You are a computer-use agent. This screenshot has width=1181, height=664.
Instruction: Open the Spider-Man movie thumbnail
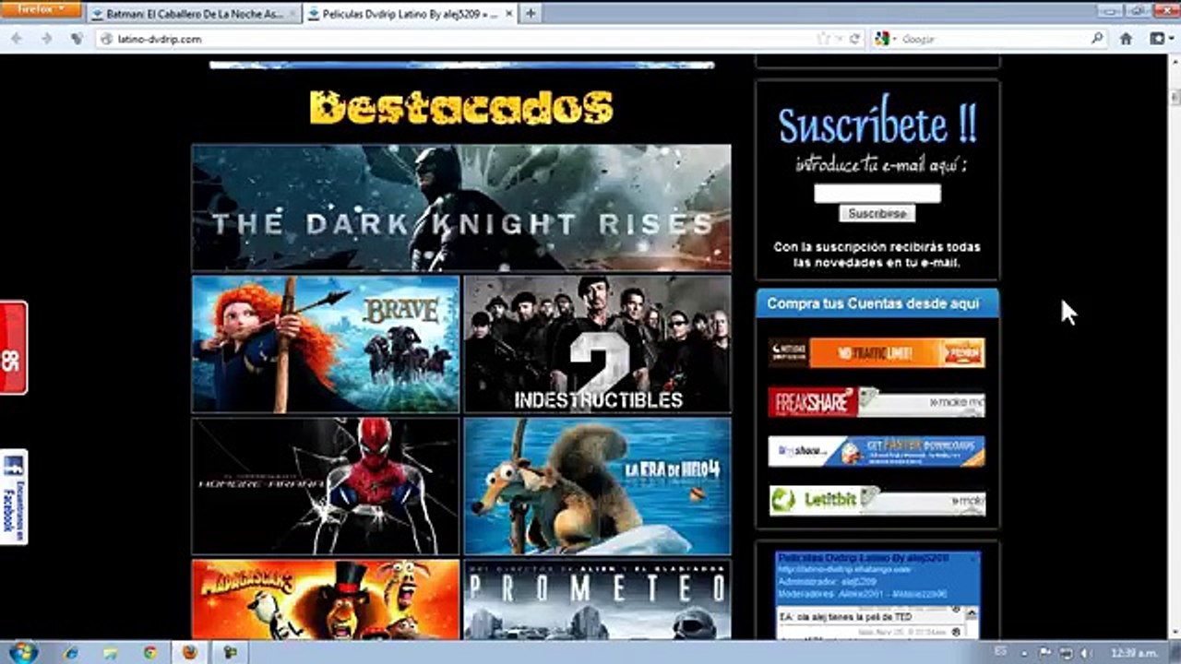click(326, 486)
